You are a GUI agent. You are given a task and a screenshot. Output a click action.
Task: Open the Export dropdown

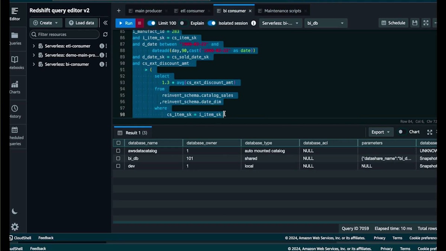click(x=381, y=132)
